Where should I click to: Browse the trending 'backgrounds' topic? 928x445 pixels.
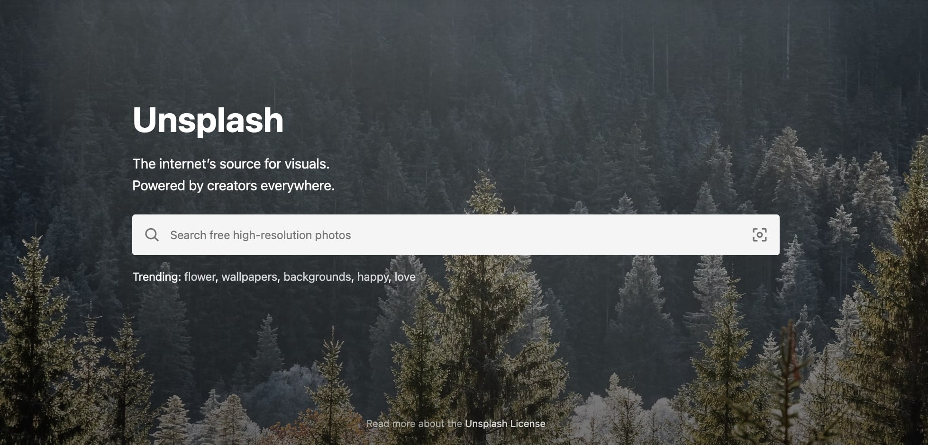pos(317,277)
